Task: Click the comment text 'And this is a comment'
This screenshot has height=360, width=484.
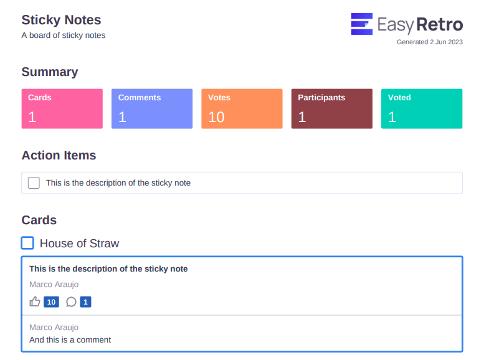Action: click(70, 340)
